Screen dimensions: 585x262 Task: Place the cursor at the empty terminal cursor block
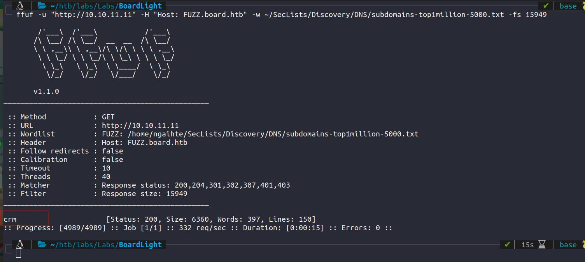pyautogui.click(x=18, y=253)
